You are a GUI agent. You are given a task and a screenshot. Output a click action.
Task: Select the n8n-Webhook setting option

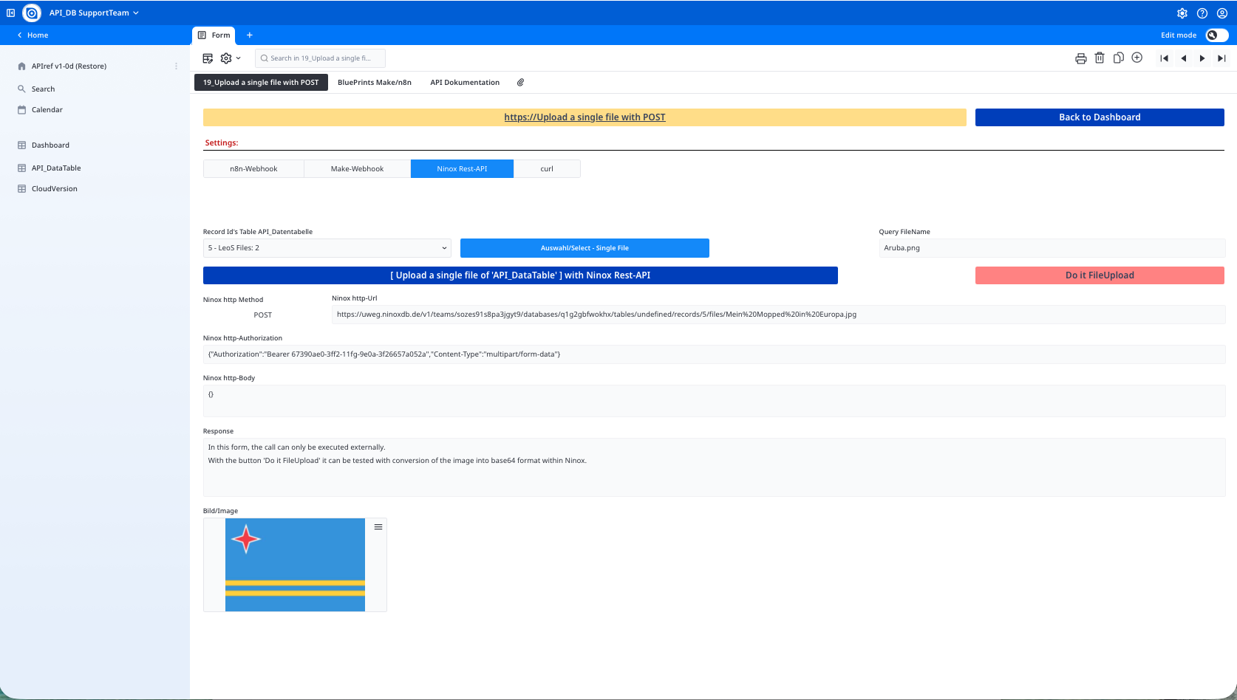pyautogui.click(x=253, y=169)
